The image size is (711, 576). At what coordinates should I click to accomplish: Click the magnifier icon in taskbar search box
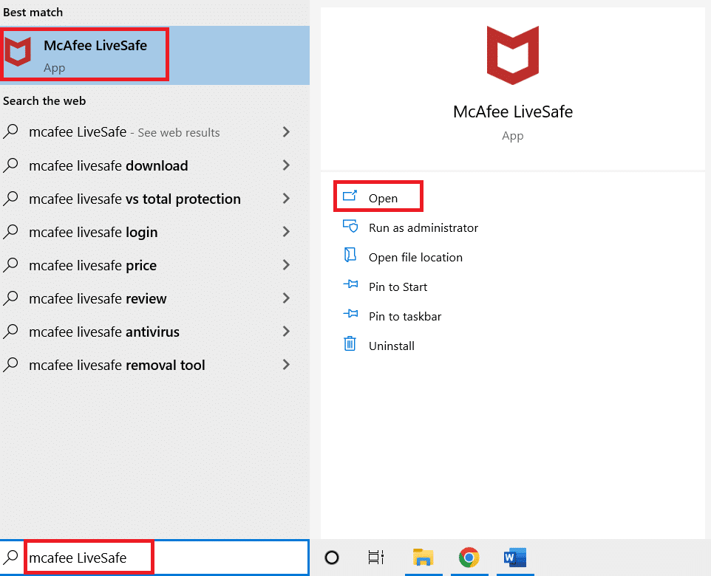[11, 557]
